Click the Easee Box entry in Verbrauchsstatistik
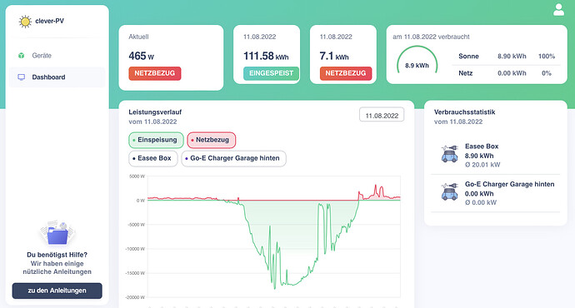The image size is (575, 308). [x=496, y=156]
